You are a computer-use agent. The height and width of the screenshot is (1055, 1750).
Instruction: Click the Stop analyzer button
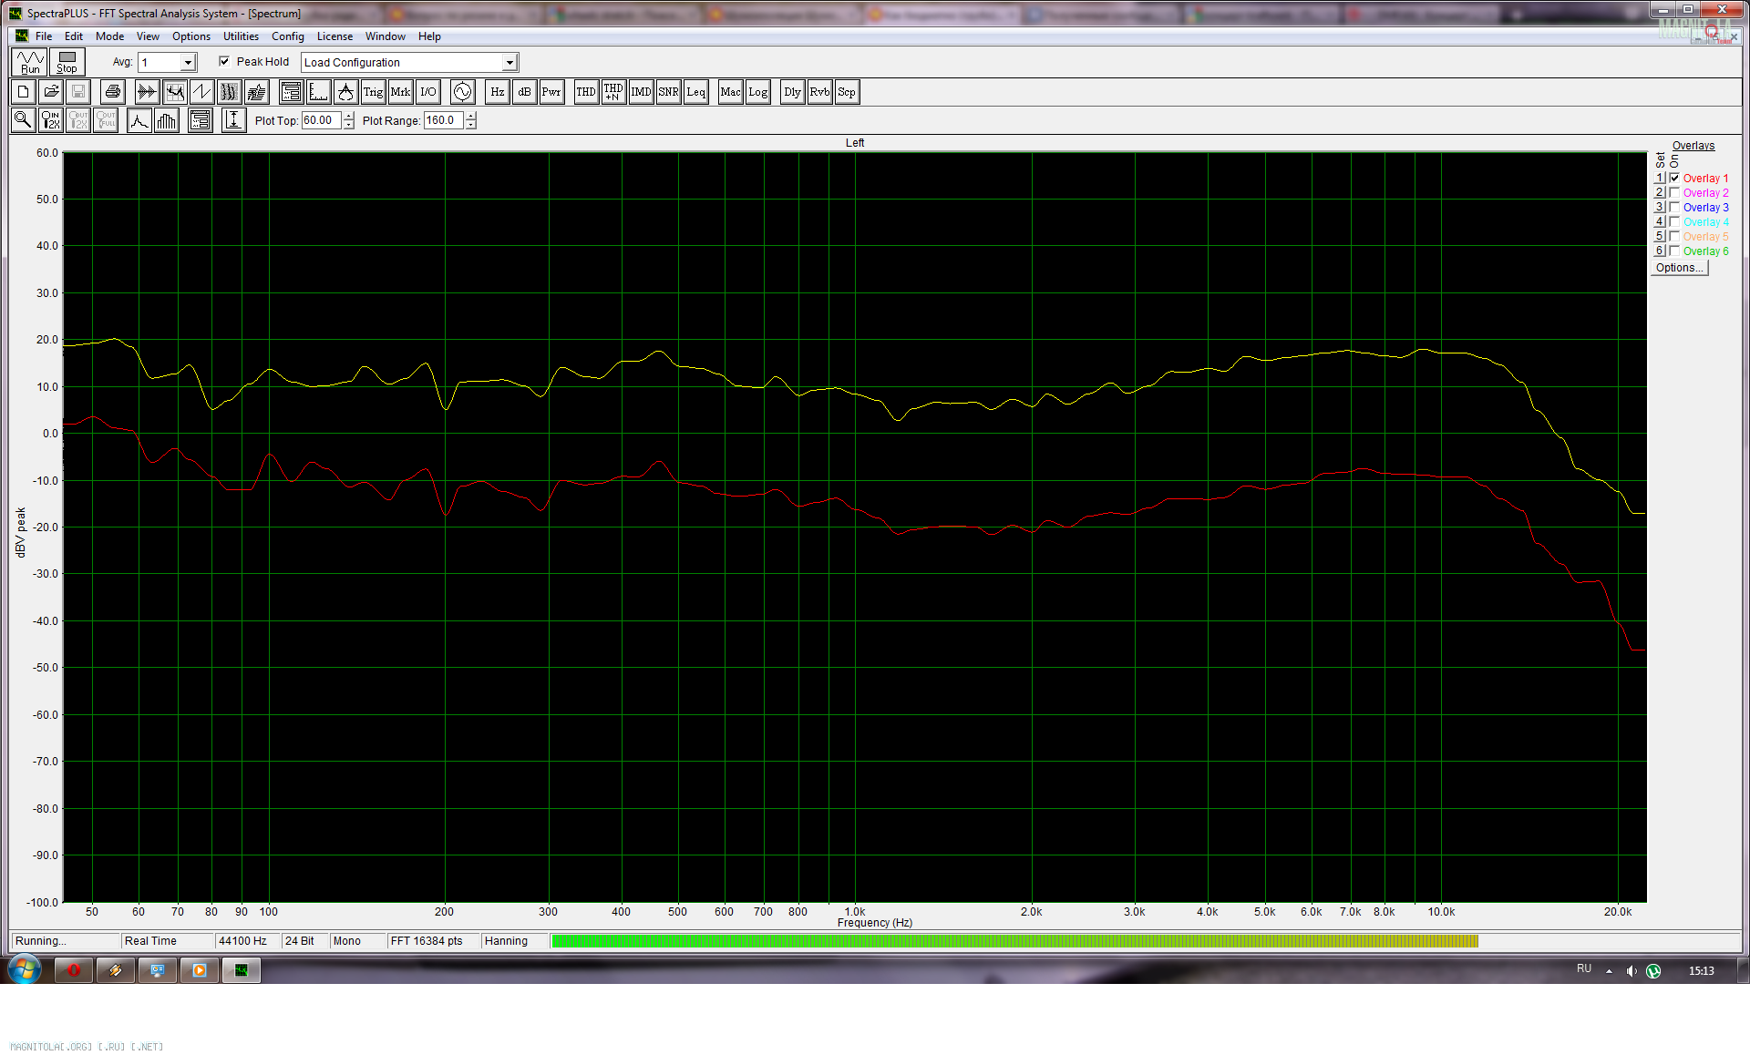tap(67, 62)
